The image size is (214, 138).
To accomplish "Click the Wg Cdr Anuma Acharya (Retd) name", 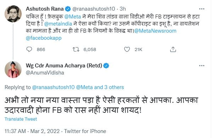I will coord(64,66).
